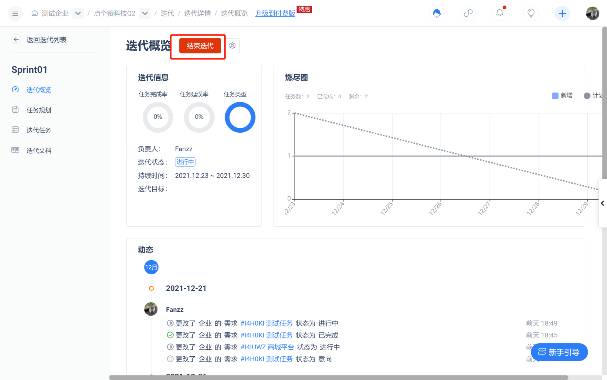This screenshot has width=607, height=380.
Task: Click the 任务规划 calendar icon
Action: point(15,110)
